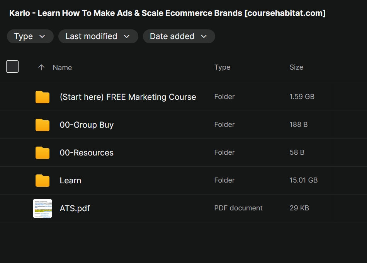Click the Learn folder icon

tap(42, 181)
